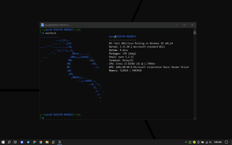Click the bottom prompt '(dani DESKTOP-MKV8VCF)-[~]'
This screenshot has height=145, width=232.
click(62, 115)
